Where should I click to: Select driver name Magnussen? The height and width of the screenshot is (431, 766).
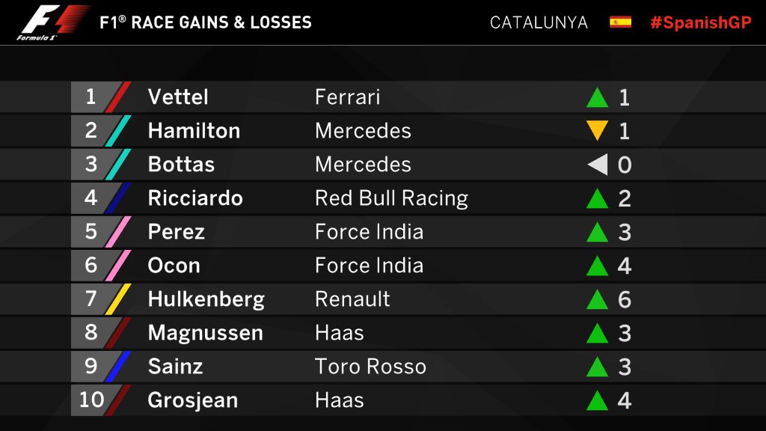206,333
